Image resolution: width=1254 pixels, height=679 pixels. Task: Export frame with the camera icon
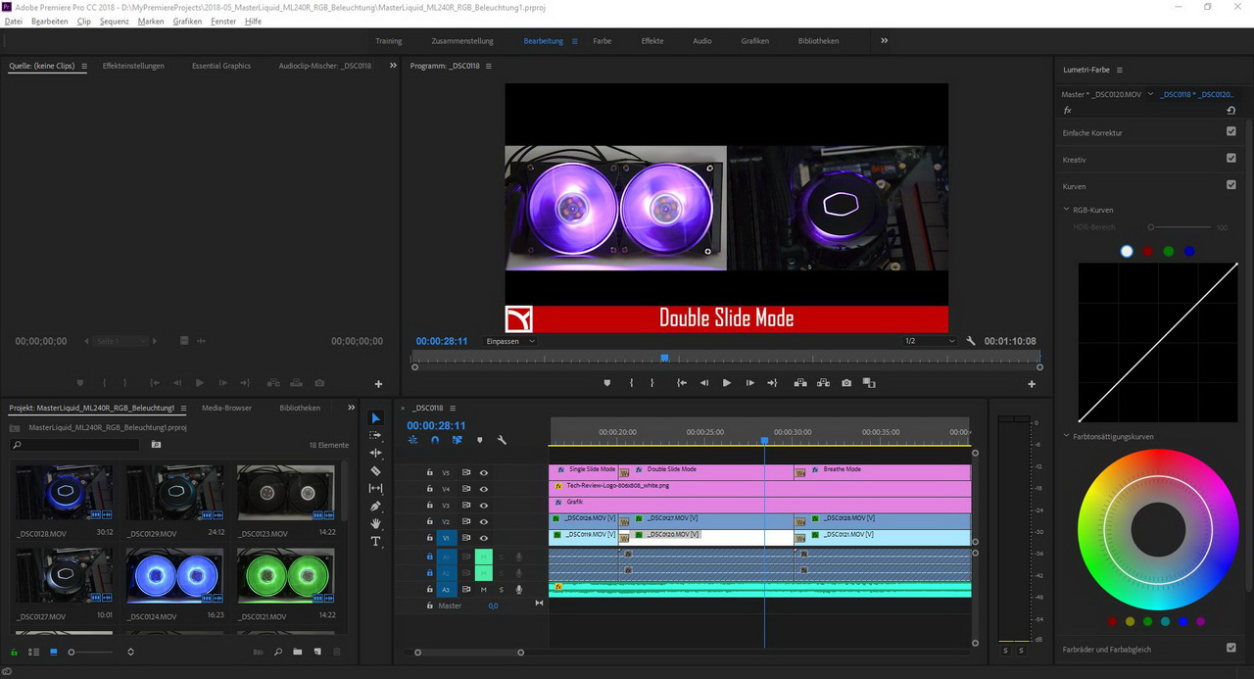846,383
